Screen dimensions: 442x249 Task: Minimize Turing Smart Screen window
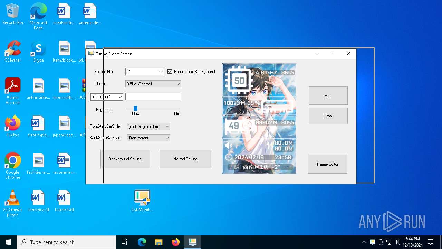pos(317,54)
